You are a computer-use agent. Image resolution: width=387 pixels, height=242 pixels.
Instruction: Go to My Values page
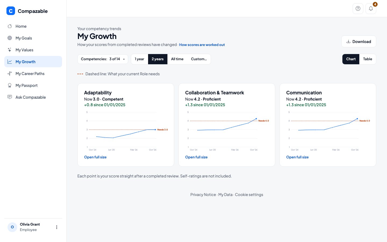33,50
